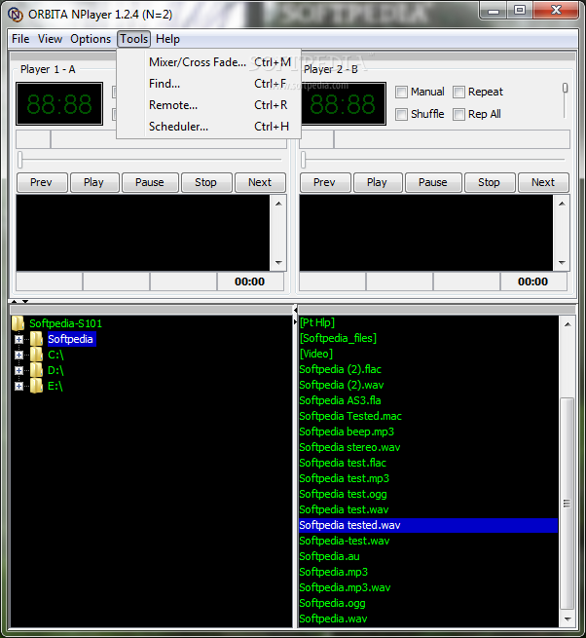Screen dimensions: 586x638
Task: Click the Player 2 green time display
Action: pyautogui.click(x=343, y=104)
